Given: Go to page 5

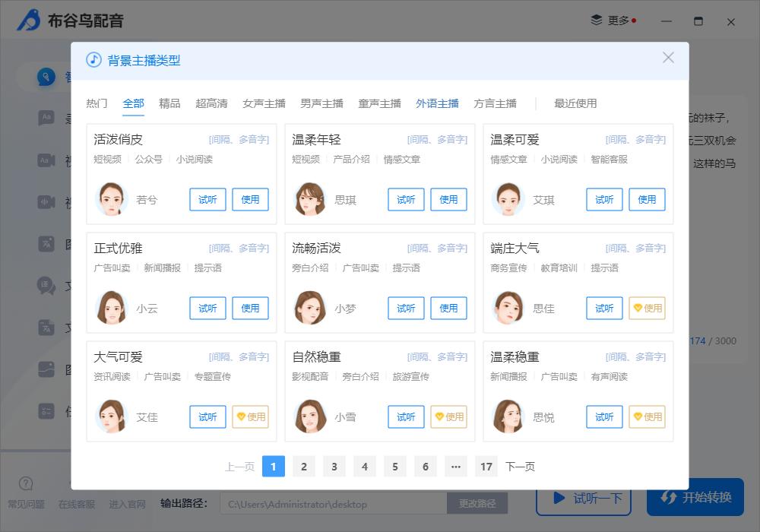Looking at the screenshot, I should [x=395, y=466].
